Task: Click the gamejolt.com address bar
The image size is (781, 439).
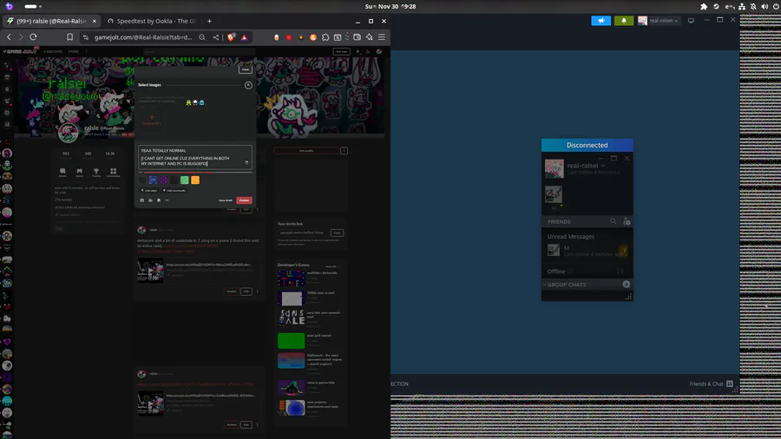Action: 142,37
